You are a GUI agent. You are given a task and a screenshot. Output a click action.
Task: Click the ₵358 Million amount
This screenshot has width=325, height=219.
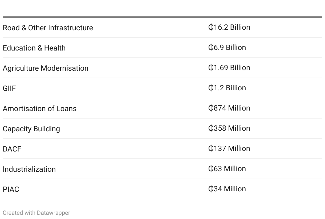coord(229,128)
